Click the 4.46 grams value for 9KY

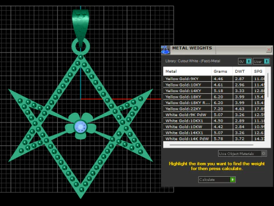pos(218,79)
